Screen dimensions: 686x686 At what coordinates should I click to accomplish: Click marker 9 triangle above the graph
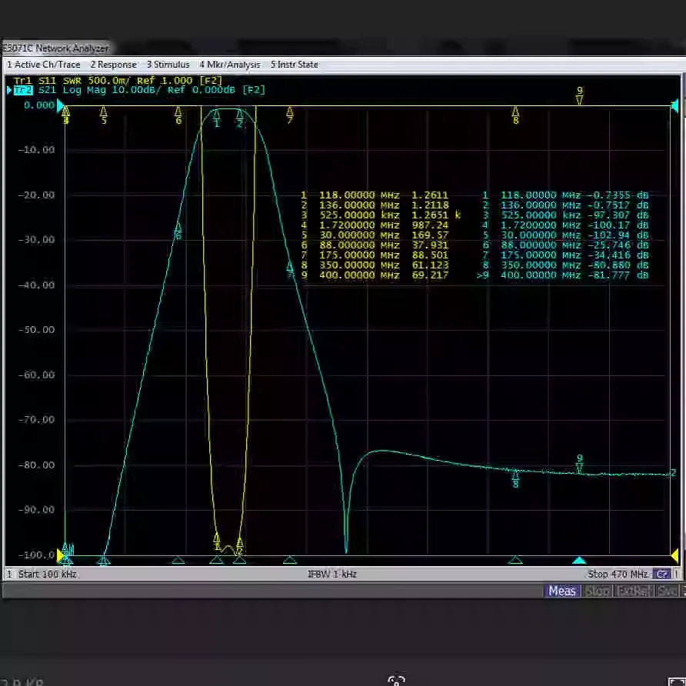pyautogui.click(x=580, y=95)
